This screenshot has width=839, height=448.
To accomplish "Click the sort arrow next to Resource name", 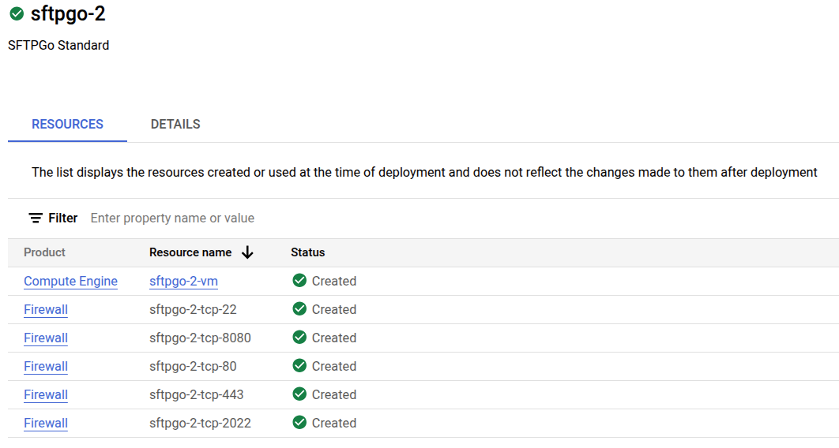I will 247,252.
